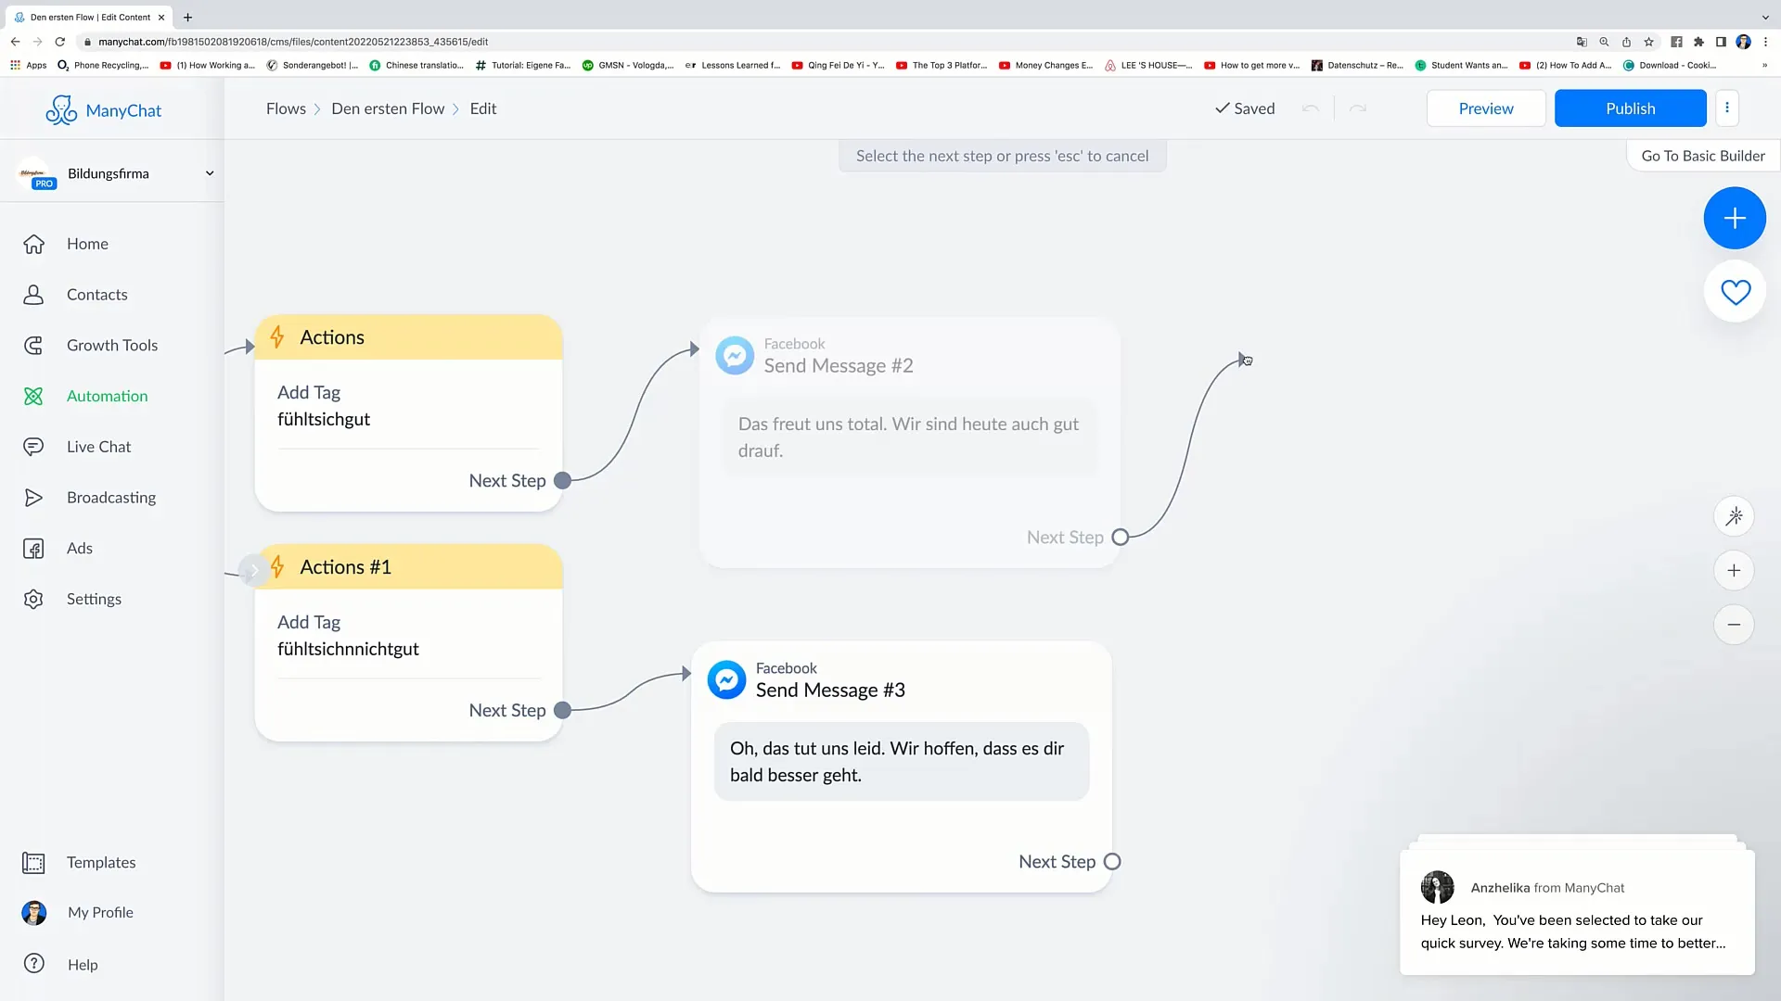Click the heart favorites button
Image resolution: width=1781 pixels, height=1001 pixels.
pos(1735,292)
